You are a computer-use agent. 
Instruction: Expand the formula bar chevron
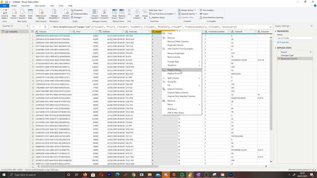270,27
